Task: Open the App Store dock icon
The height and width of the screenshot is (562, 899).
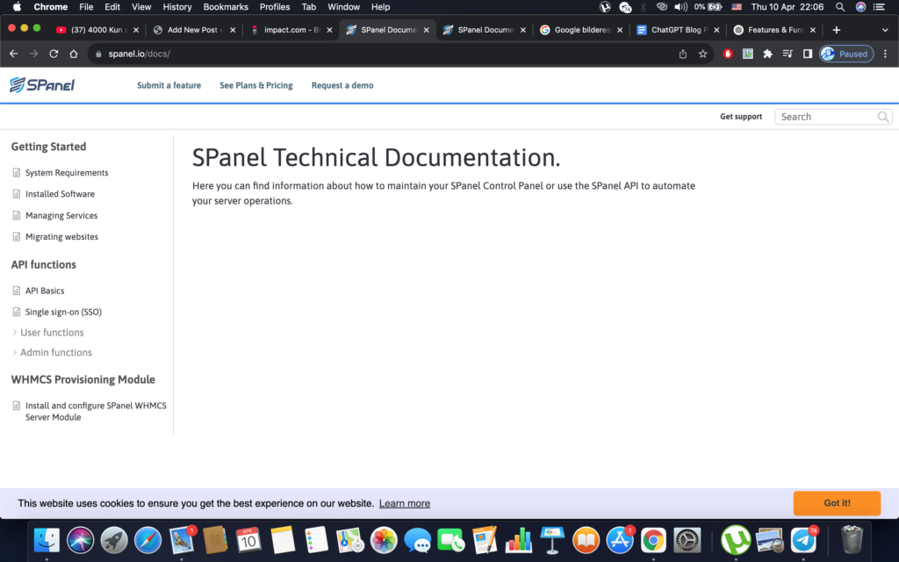Action: (x=620, y=540)
